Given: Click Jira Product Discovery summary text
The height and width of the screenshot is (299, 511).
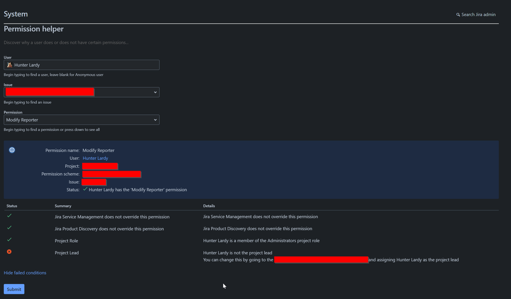Looking at the screenshot, I should coord(109,229).
